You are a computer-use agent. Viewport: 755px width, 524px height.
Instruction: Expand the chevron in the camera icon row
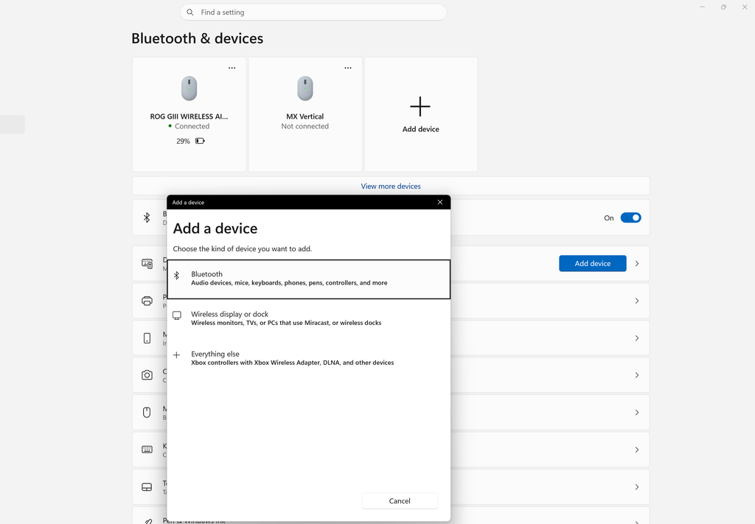637,375
